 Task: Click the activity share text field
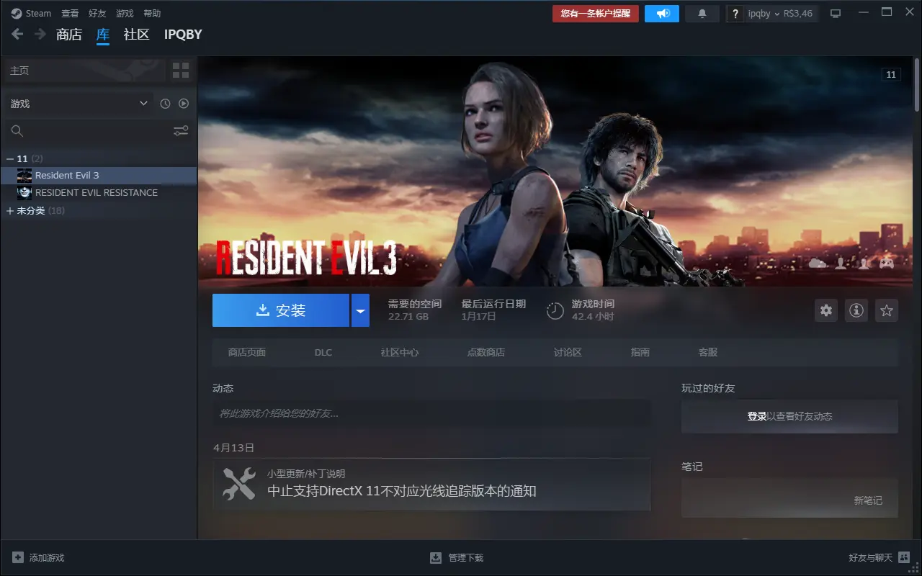pyautogui.click(x=431, y=413)
